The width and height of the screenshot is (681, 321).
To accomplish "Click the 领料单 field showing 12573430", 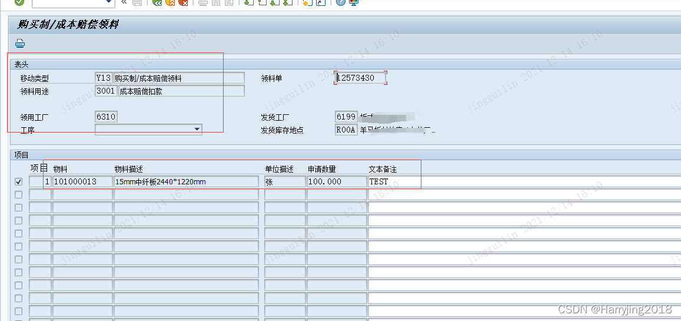I will [360, 78].
